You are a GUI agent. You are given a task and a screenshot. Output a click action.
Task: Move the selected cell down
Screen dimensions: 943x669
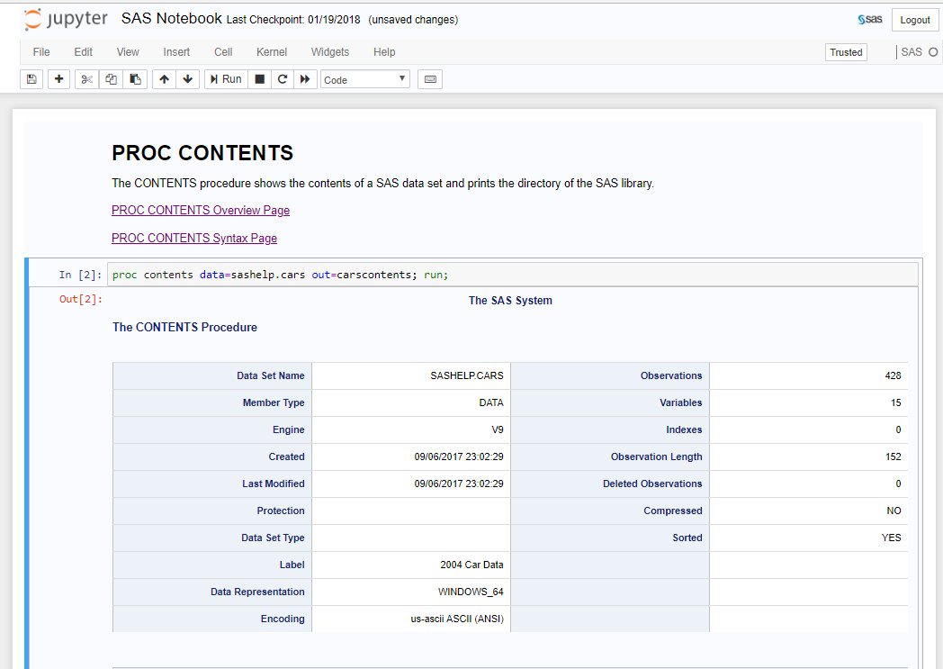[186, 79]
